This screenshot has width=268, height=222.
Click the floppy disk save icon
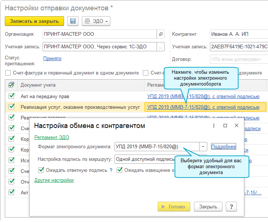[73, 21]
